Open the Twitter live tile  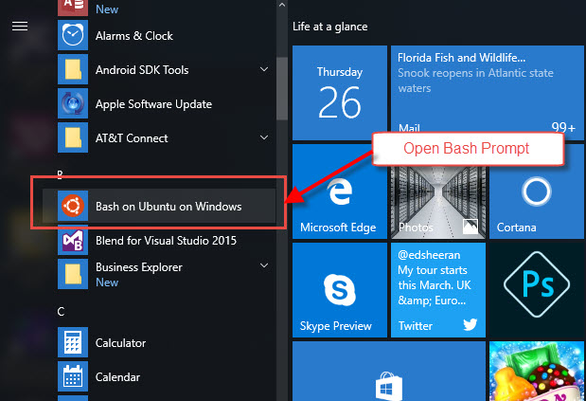click(x=438, y=290)
